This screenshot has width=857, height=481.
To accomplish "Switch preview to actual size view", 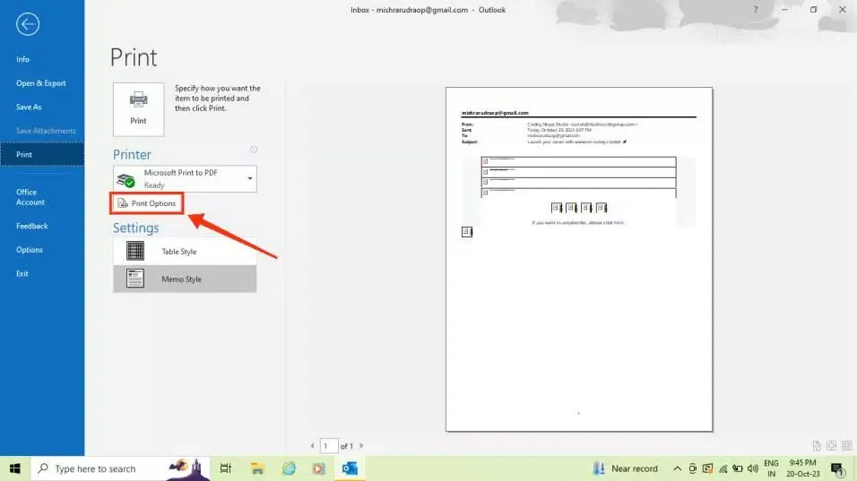I will [x=816, y=446].
